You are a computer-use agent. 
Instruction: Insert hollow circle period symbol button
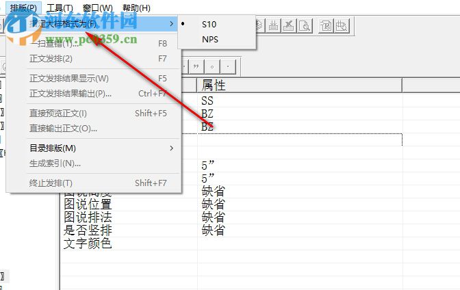coord(212,67)
